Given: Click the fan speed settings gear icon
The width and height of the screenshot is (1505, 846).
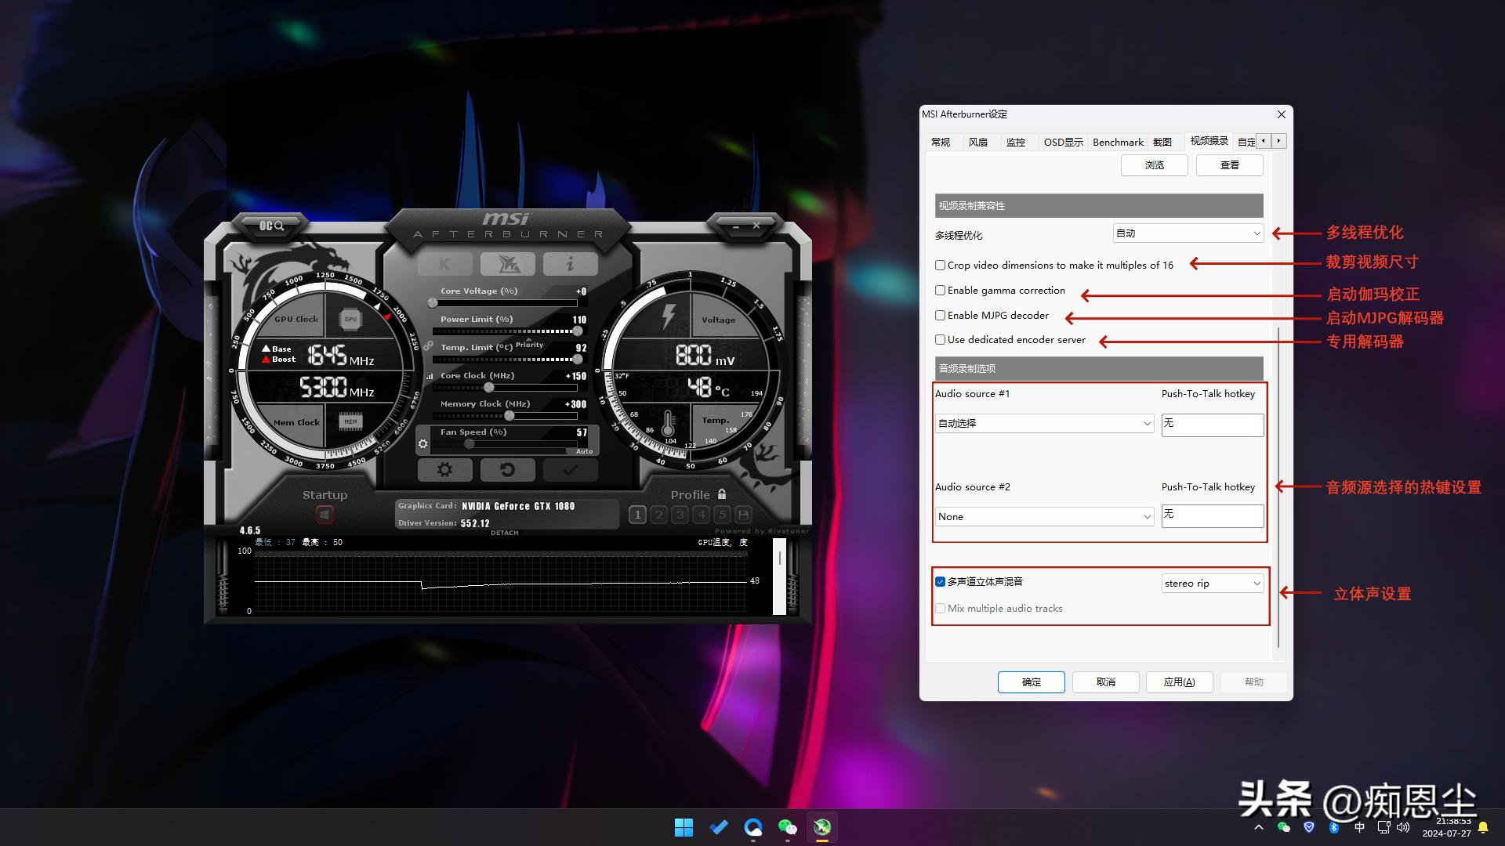Looking at the screenshot, I should pyautogui.click(x=423, y=444).
